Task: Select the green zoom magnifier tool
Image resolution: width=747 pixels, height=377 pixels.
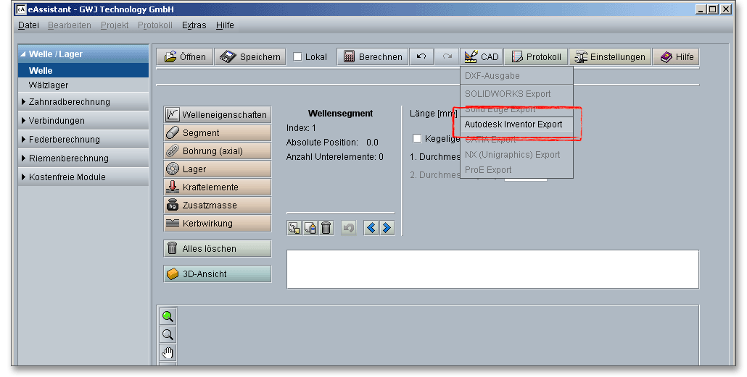Action: 168,317
